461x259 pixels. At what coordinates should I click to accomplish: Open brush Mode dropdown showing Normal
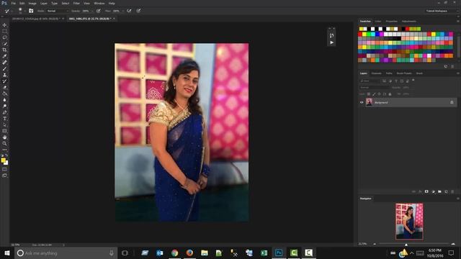(x=58, y=11)
